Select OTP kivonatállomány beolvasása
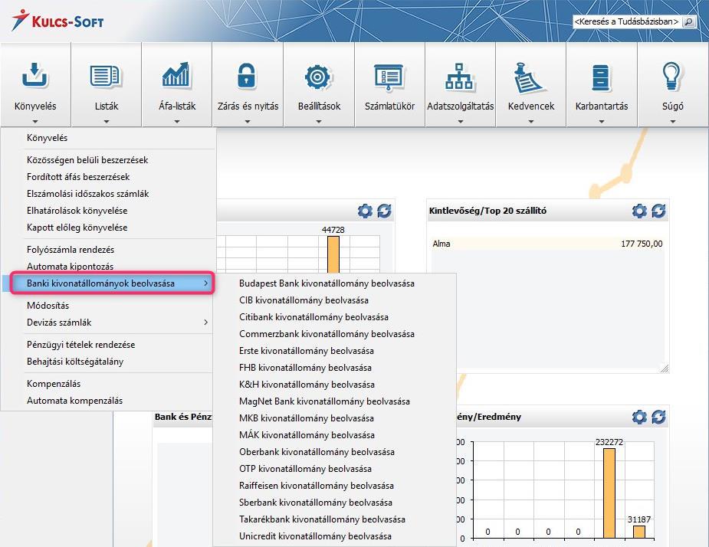 pos(335,470)
